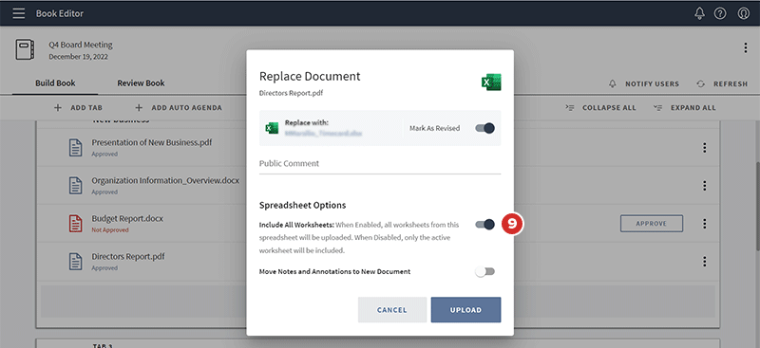Open the book's three-dot options menu
The height and width of the screenshot is (348, 760).
point(745,48)
